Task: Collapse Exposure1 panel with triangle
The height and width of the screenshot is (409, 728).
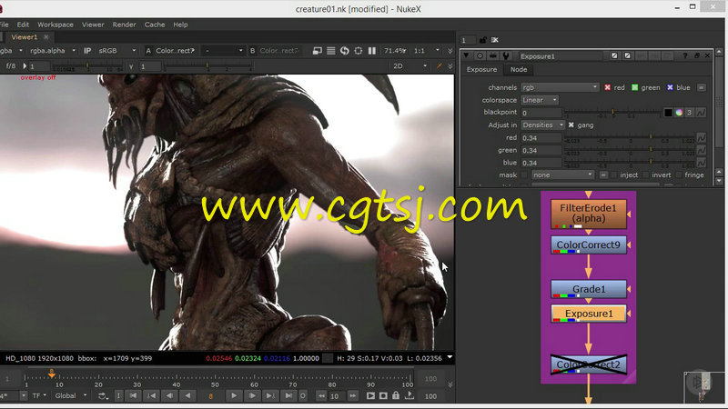Action: [466, 55]
